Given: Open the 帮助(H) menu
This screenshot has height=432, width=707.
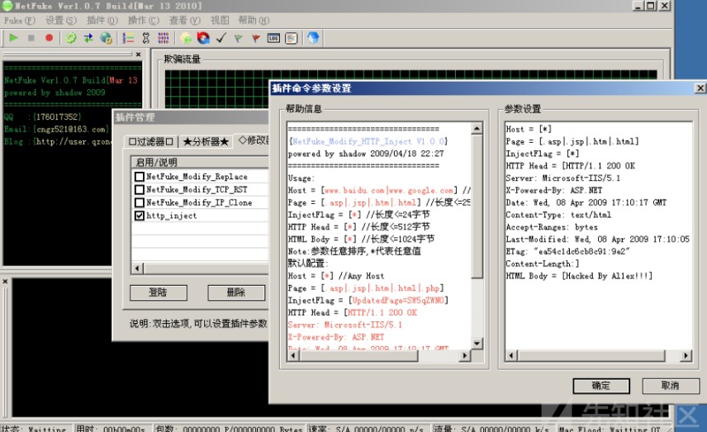Looking at the screenshot, I should pyautogui.click(x=254, y=21).
